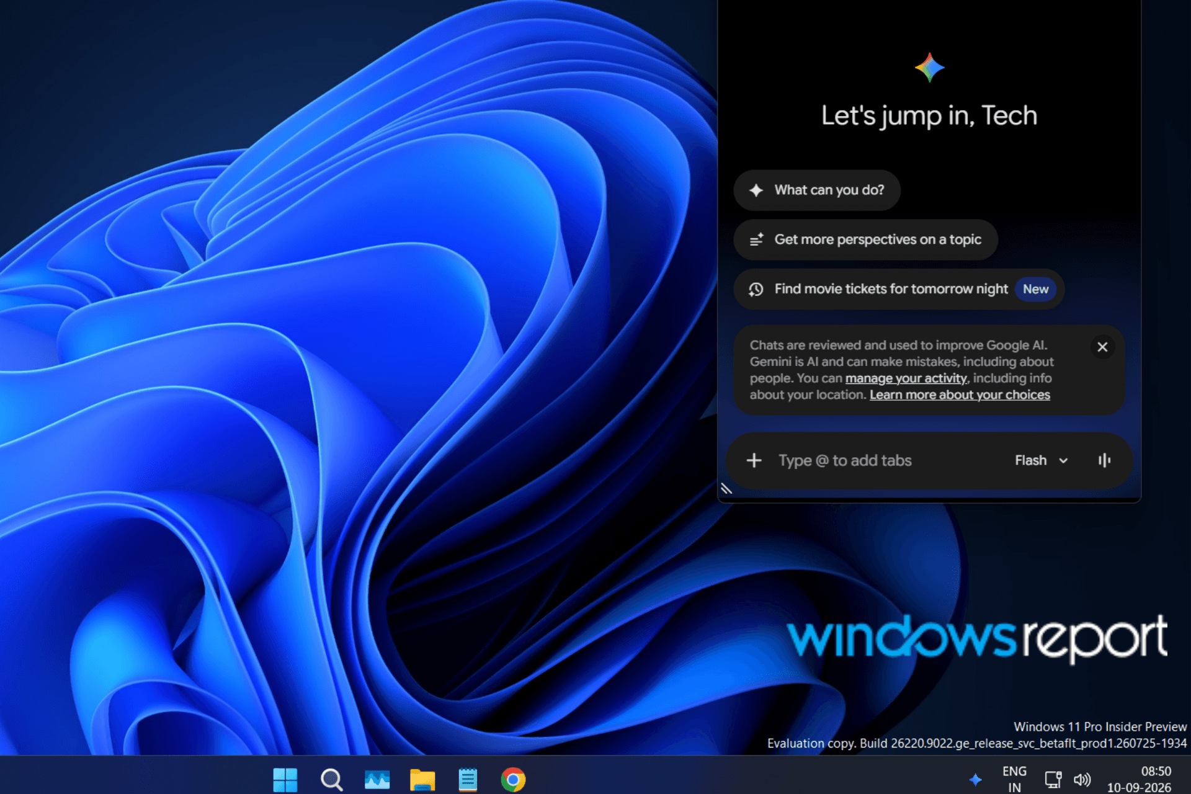Image resolution: width=1191 pixels, height=794 pixels.
Task: Follow 'Learn more about your choices' link
Action: point(960,395)
